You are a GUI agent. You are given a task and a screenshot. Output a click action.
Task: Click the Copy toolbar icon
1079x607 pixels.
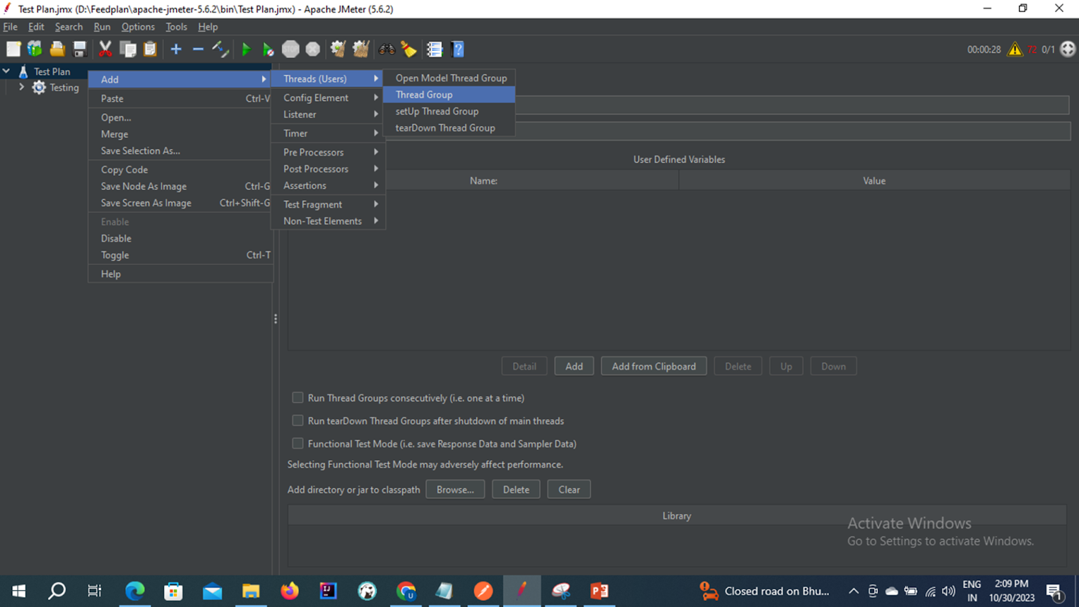127,49
